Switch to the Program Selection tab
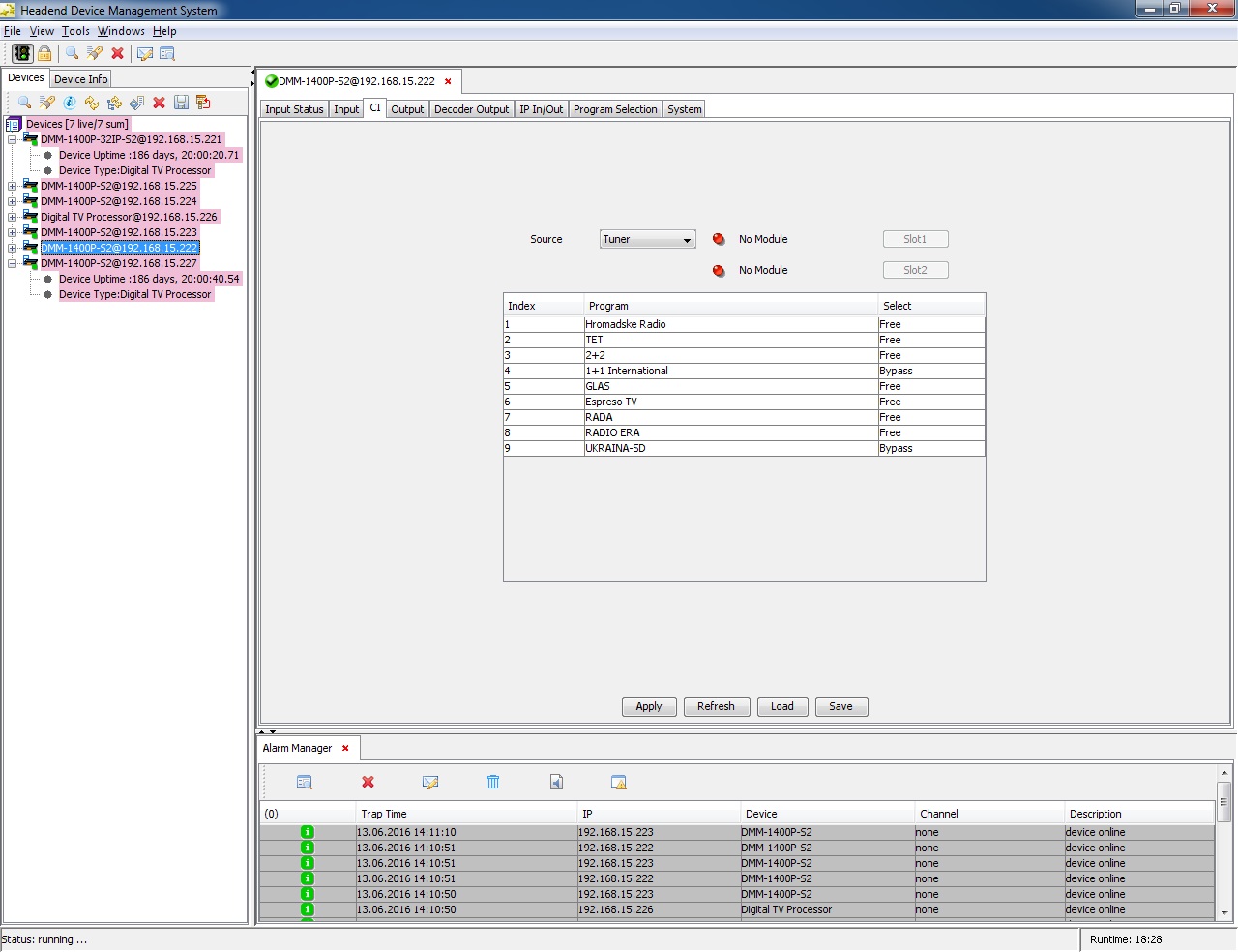1238x952 pixels. 614,109
